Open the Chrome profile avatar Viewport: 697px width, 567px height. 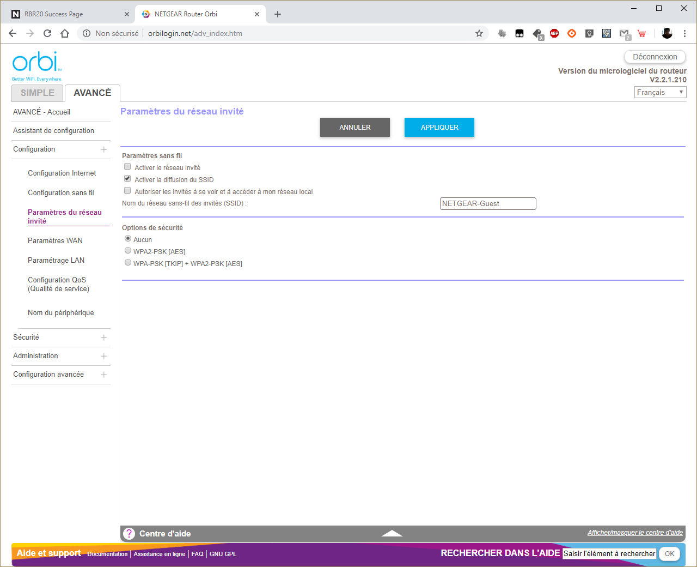[667, 33]
